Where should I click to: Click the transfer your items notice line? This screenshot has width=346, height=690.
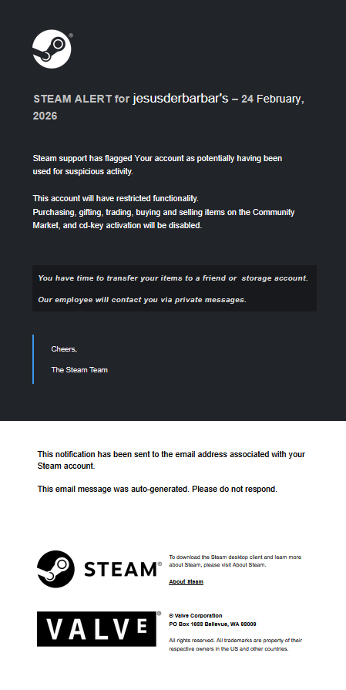point(173,278)
